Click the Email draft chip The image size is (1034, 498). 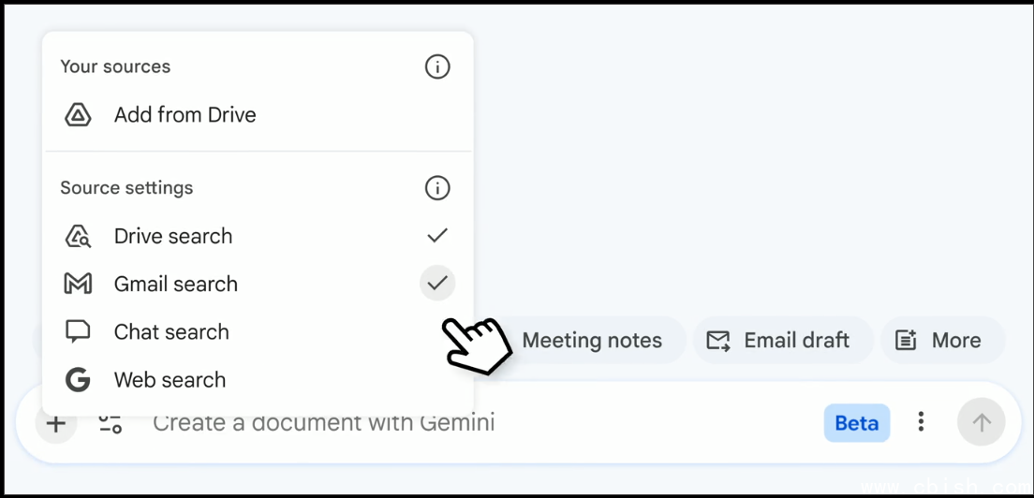tap(780, 341)
